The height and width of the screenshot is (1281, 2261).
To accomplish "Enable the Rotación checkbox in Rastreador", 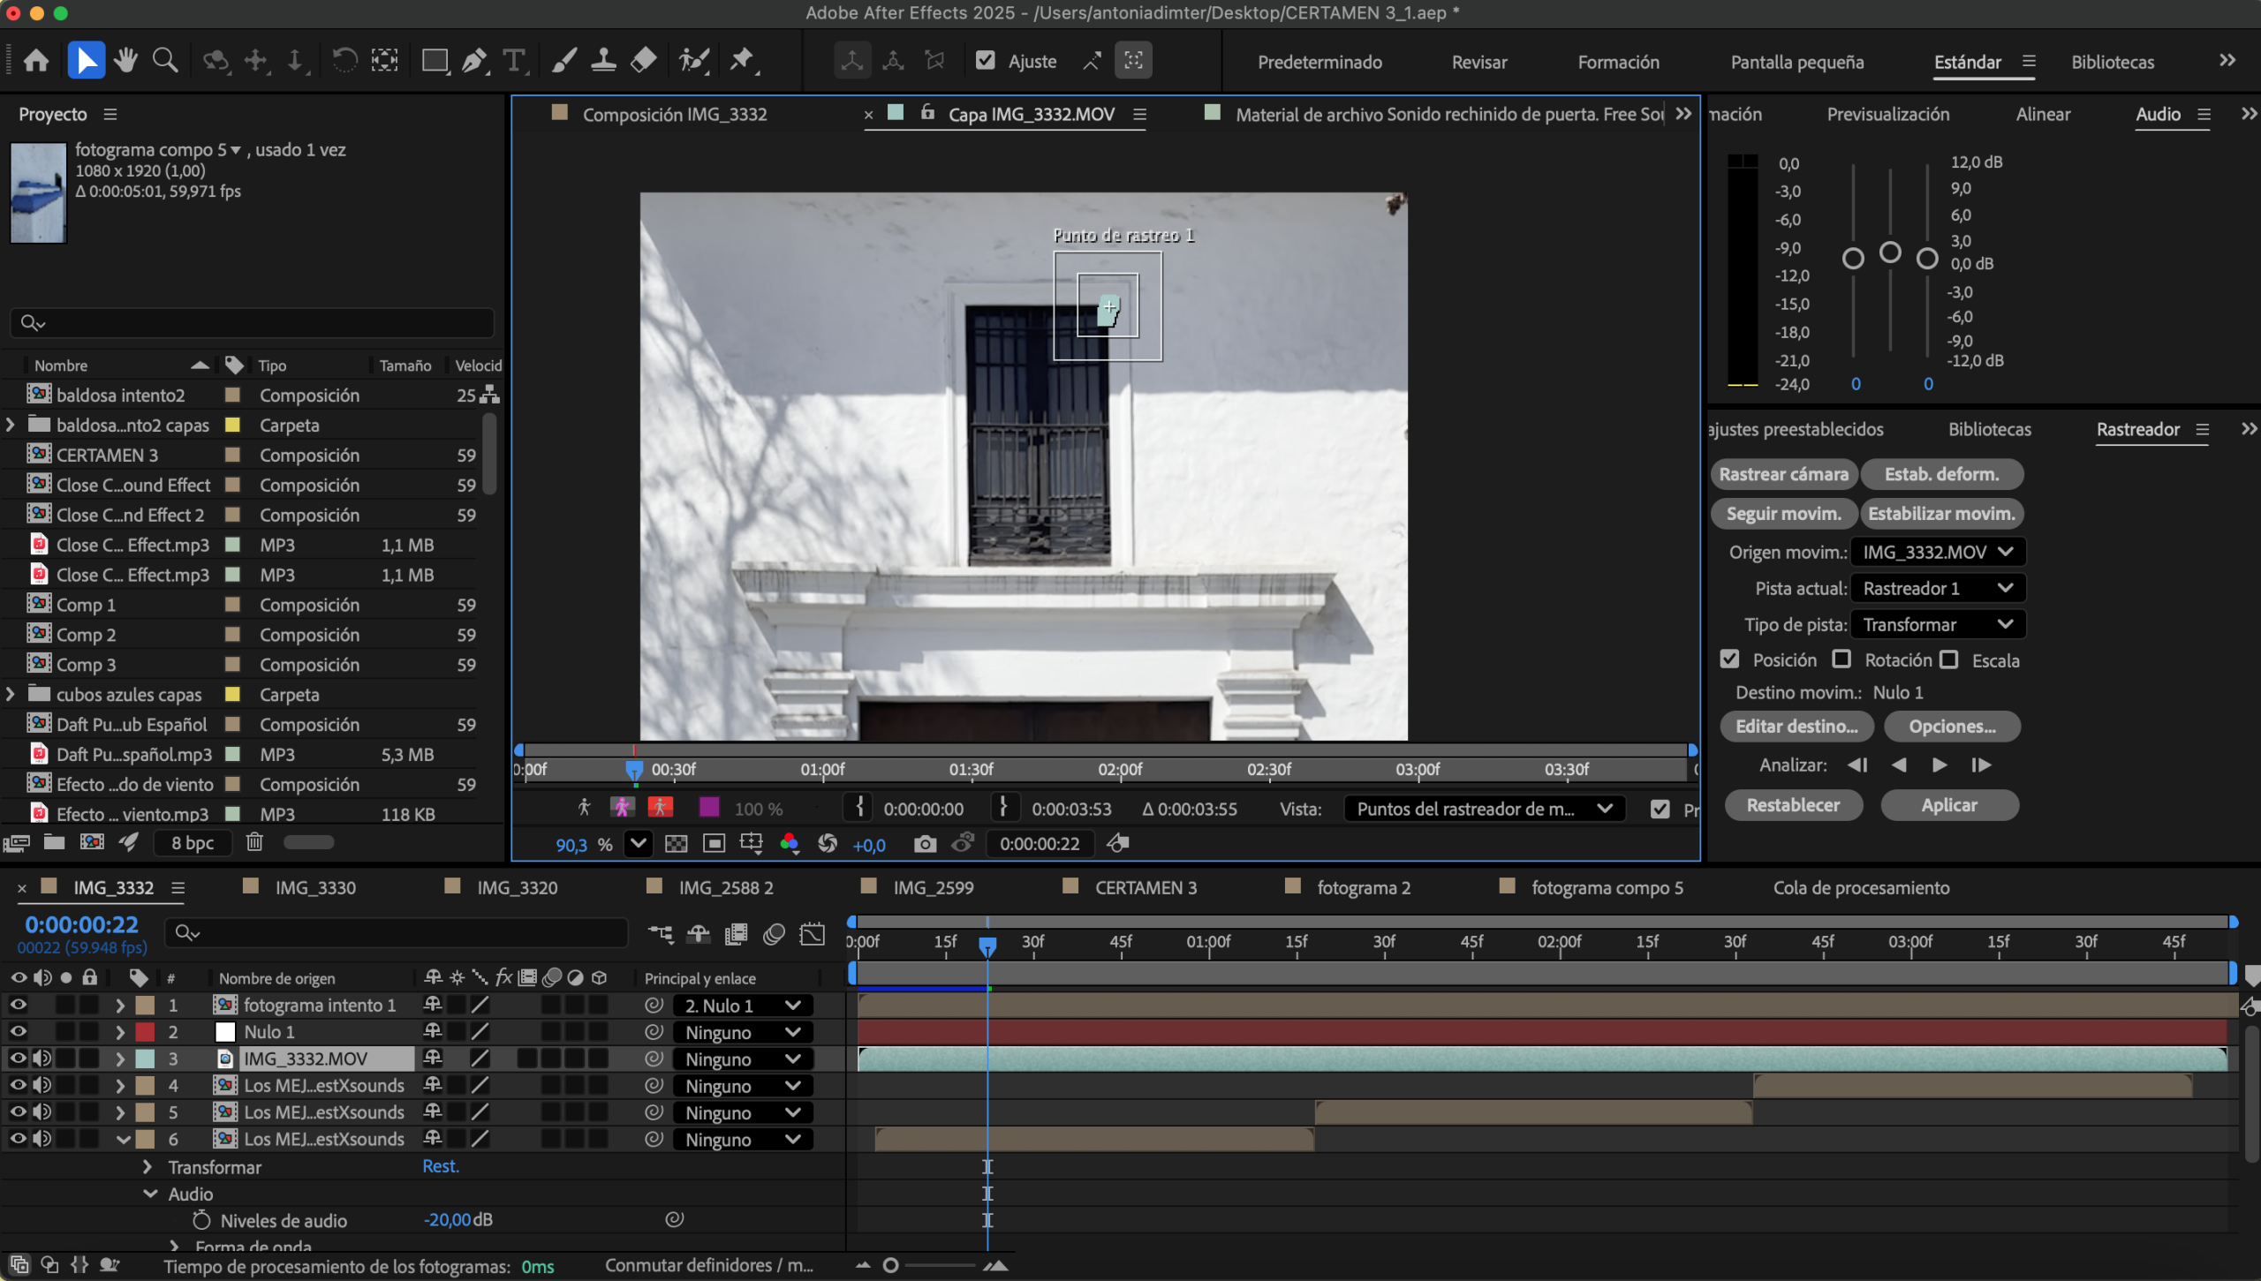I will (1841, 659).
